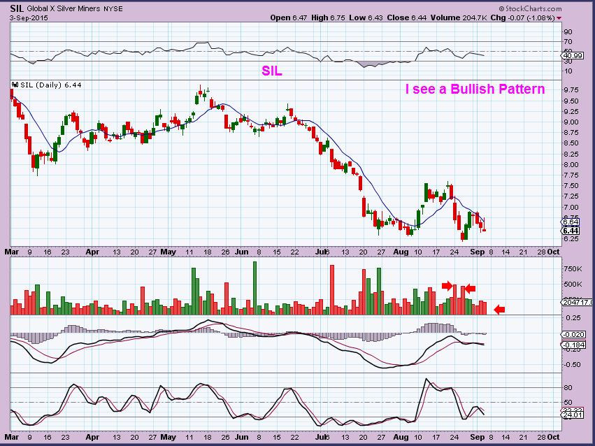595x446 pixels.
Task: Click the 'I see a Bullish Pattern' annotation
Action: [x=475, y=89]
